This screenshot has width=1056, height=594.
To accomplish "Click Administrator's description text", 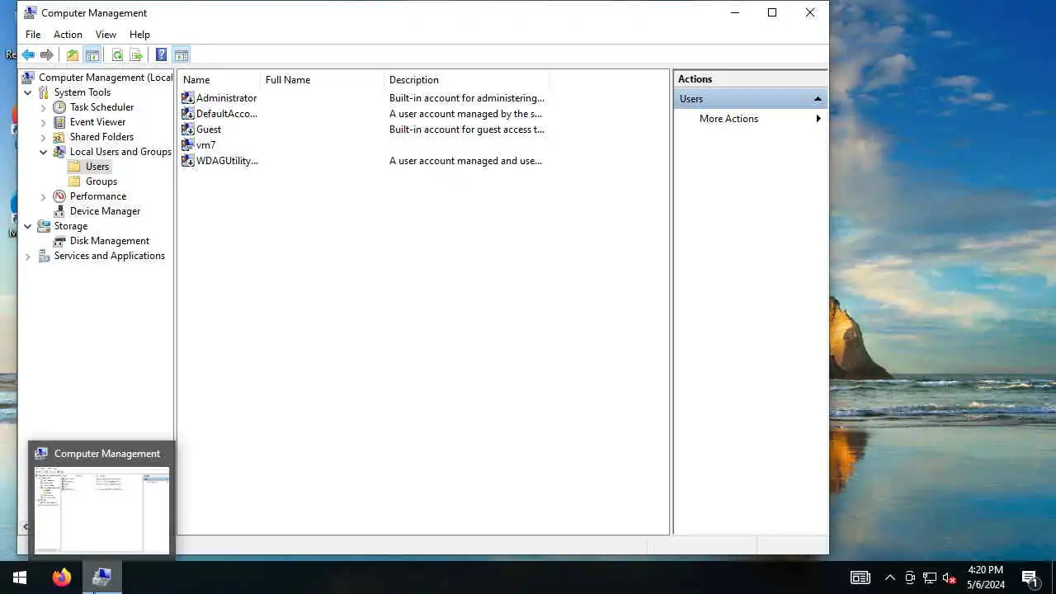I will 467,98.
